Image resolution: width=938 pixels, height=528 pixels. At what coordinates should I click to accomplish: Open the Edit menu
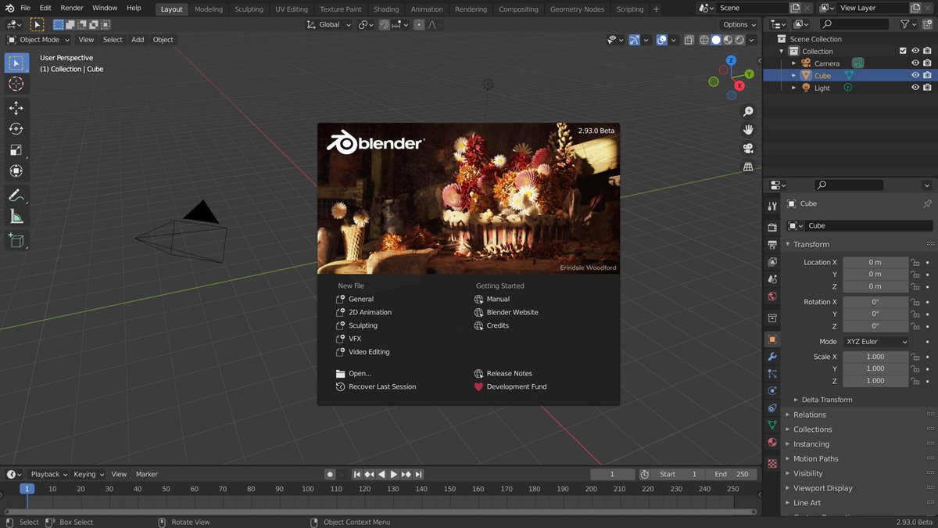click(x=45, y=8)
